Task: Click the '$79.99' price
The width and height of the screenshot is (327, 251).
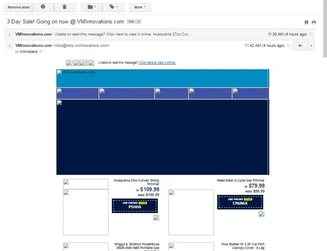Action: click(x=257, y=186)
